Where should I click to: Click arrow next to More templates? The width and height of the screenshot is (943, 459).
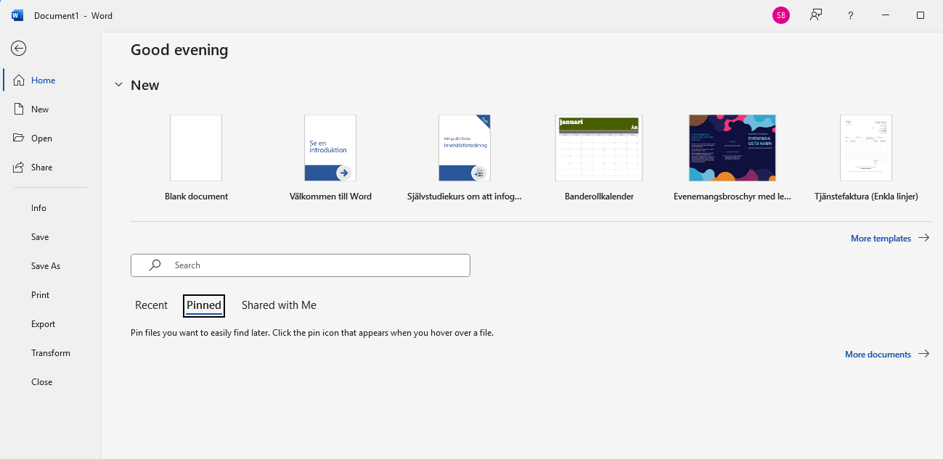[923, 238]
